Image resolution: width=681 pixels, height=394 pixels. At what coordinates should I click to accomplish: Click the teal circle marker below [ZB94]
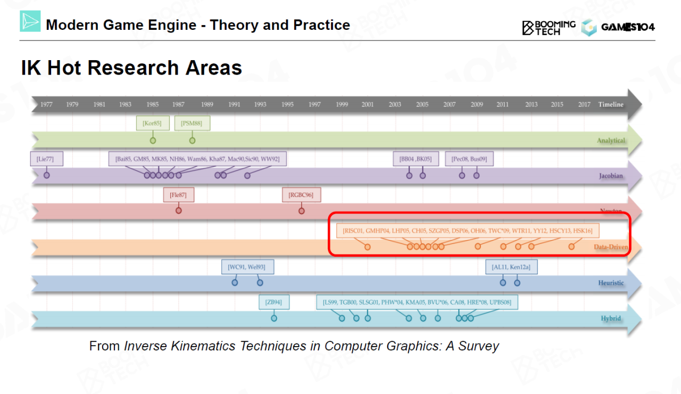point(274,318)
